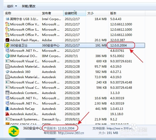Click 产品版本 value in details pane
Screen dimensions: 156x140
66,128
